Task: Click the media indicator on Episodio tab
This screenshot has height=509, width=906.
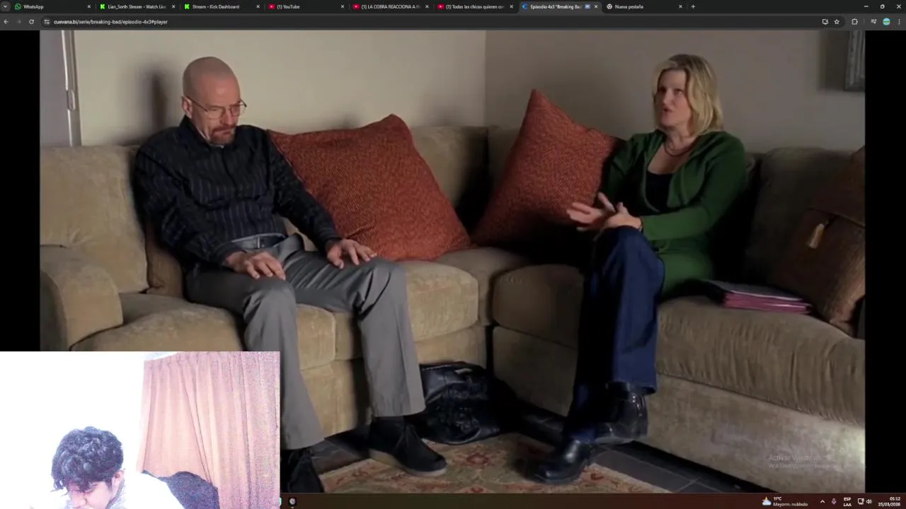Action: 587,6
